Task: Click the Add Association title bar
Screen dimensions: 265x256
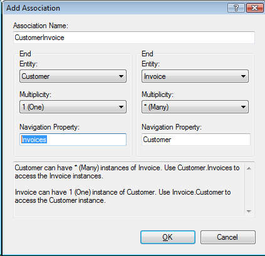Action: click(115, 8)
